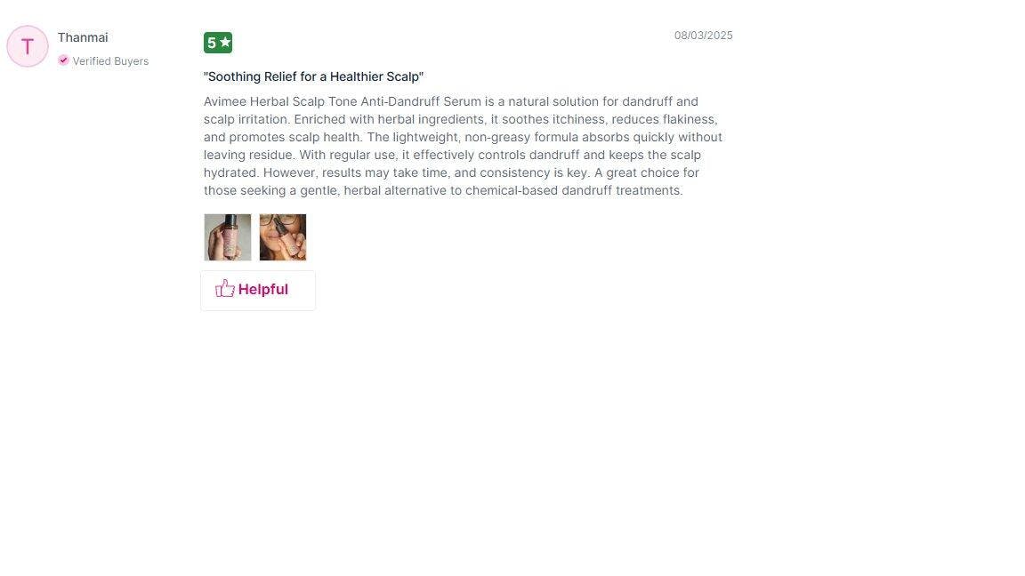The width and height of the screenshot is (1025, 576).
Task: Click the thumbs-up icon beside Helpful
Action: click(x=225, y=289)
